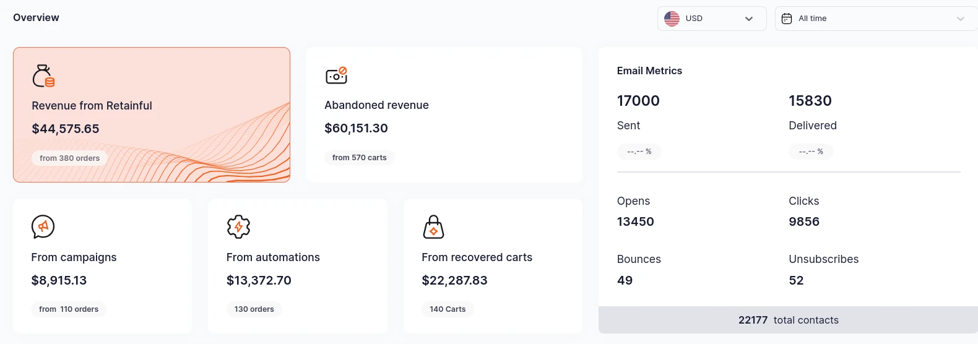Screen dimensions: 978x344
Task: Click the 'Email Metrics' heading
Action: (649, 71)
